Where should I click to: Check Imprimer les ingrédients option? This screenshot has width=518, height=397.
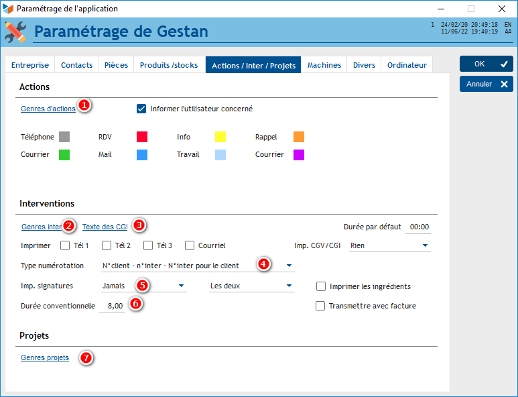point(321,286)
